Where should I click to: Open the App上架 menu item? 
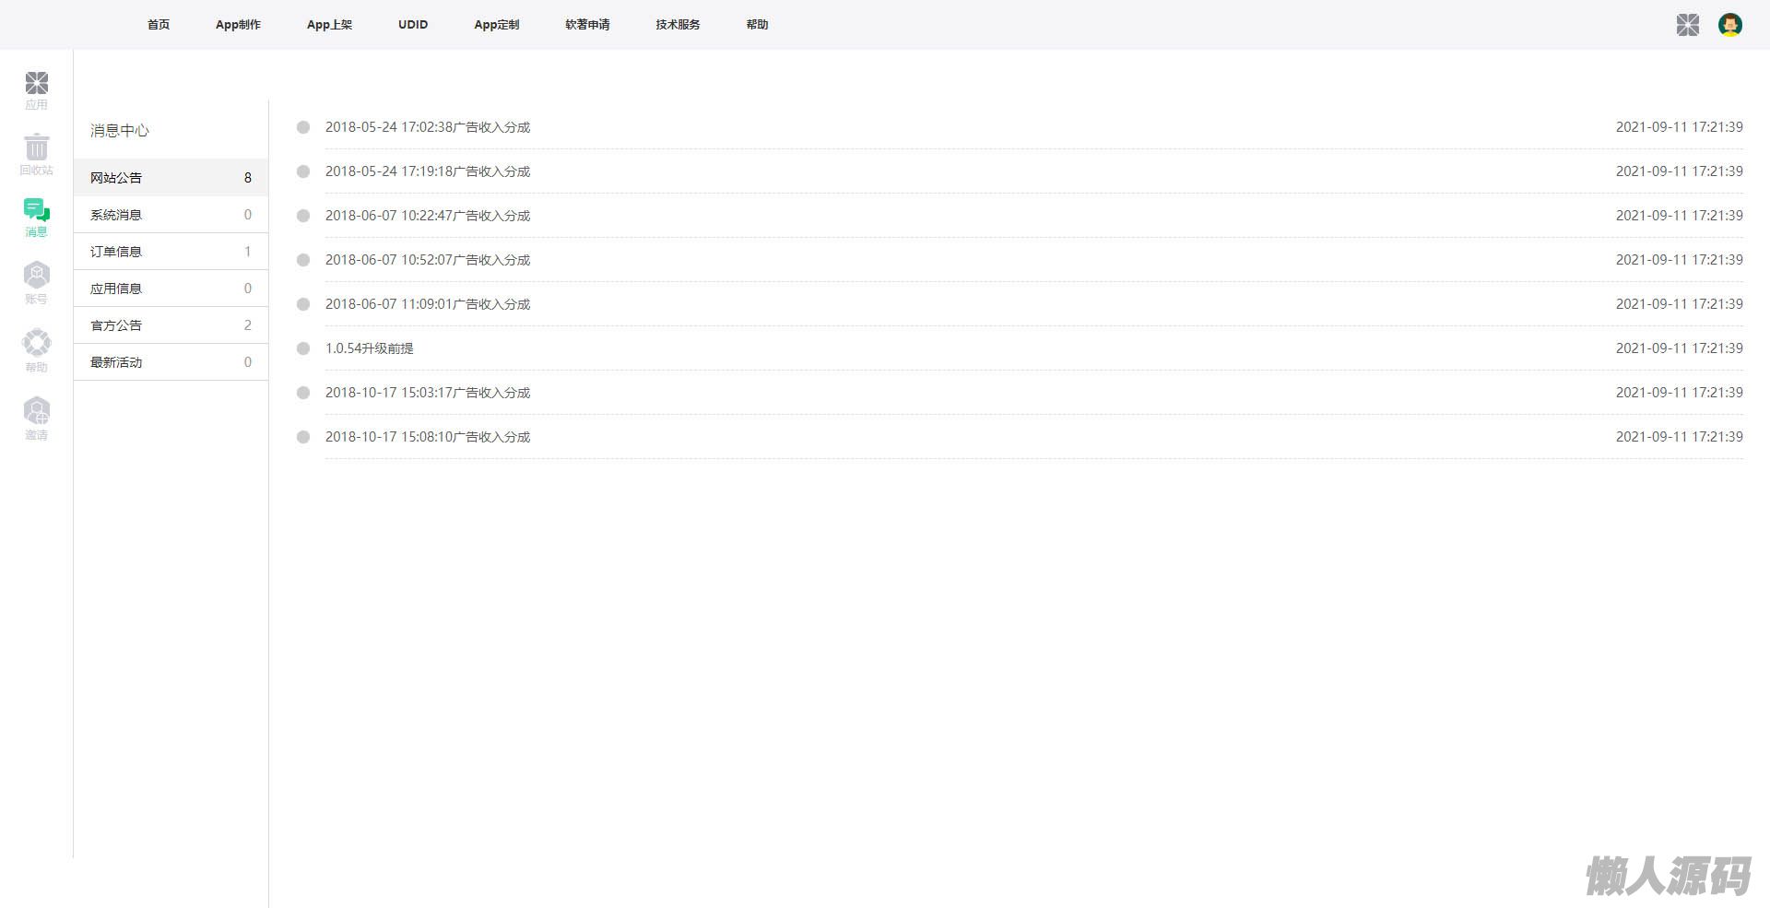coord(329,25)
